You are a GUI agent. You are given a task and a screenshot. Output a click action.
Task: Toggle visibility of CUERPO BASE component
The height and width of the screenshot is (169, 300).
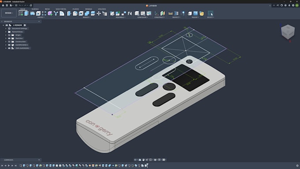click(x=9, y=45)
